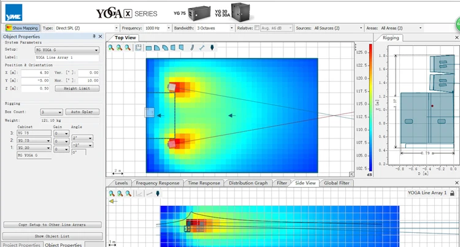Open the Sources All Sources (2) dropdown
Viewport: 460px width, 247px height.
(x=361, y=28)
